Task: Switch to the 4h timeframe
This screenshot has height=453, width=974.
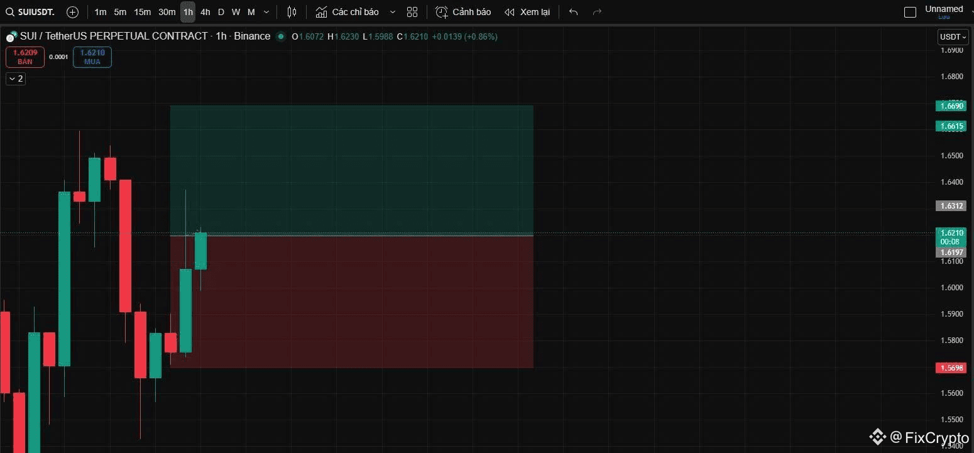Action: coord(205,12)
